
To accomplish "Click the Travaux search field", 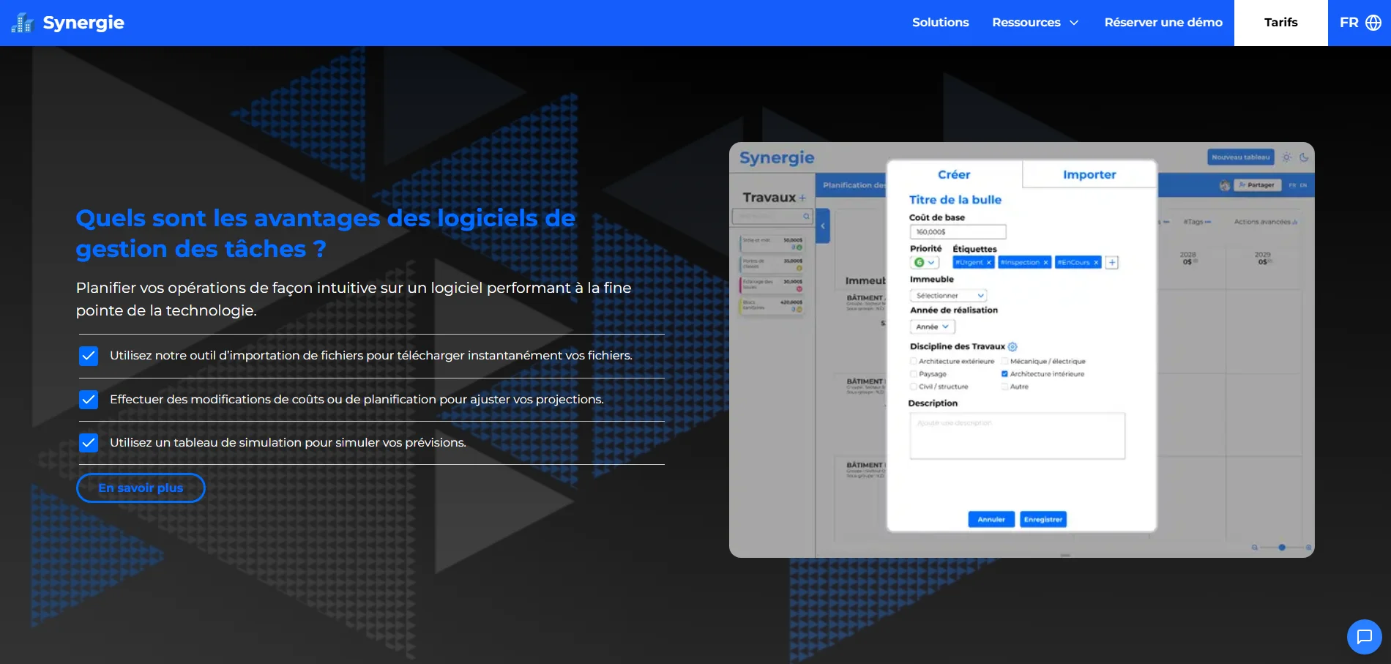I will point(772,216).
